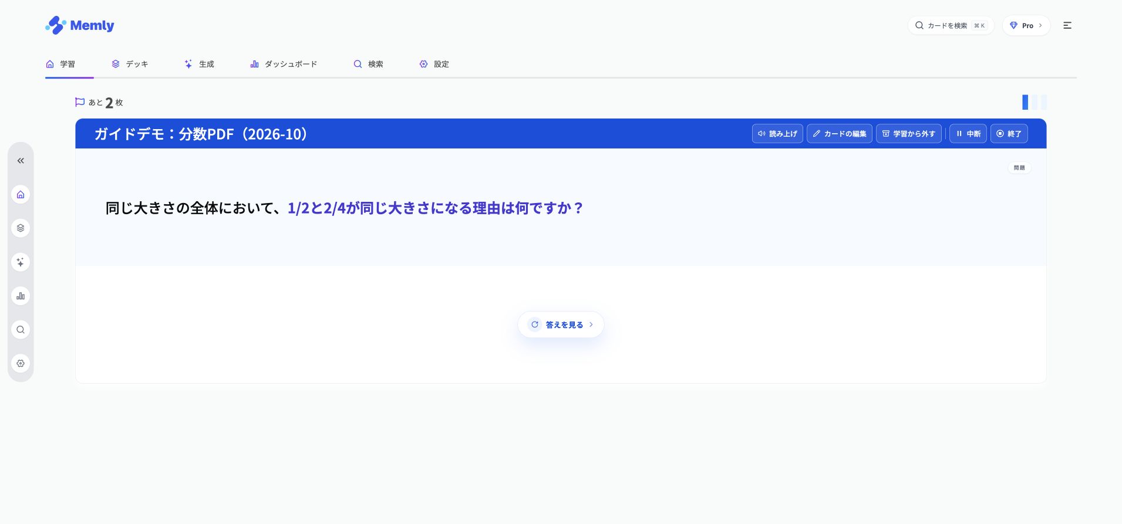1122x524 pixels.
Task: Switch to the デッキ tab
Action: coord(130,64)
